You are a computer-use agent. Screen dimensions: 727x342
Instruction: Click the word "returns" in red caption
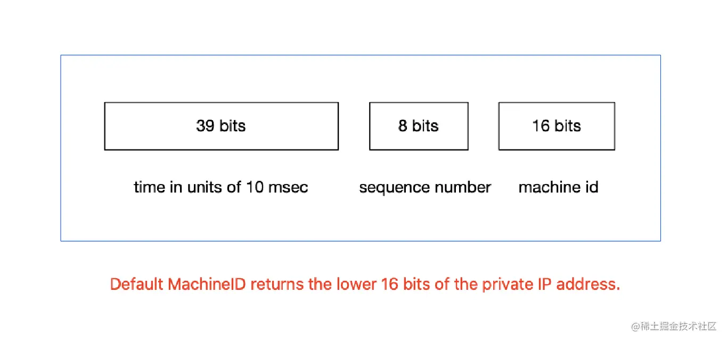[277, 284]
